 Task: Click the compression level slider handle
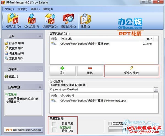click(x=54, y=127)
